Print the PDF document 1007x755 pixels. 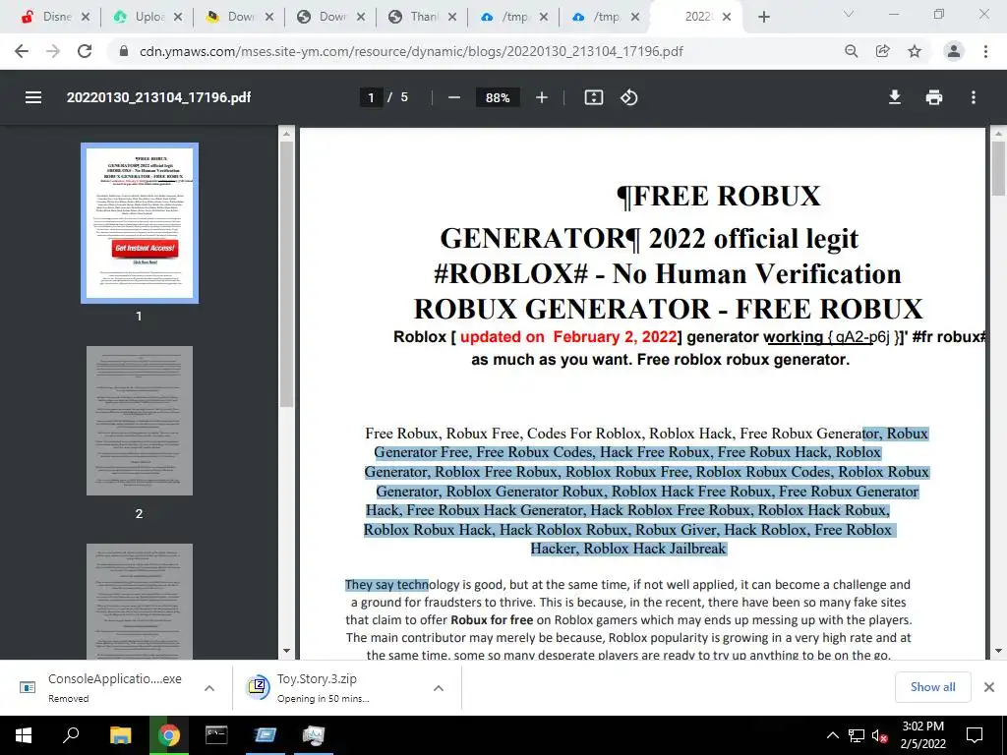click(934, 97)
